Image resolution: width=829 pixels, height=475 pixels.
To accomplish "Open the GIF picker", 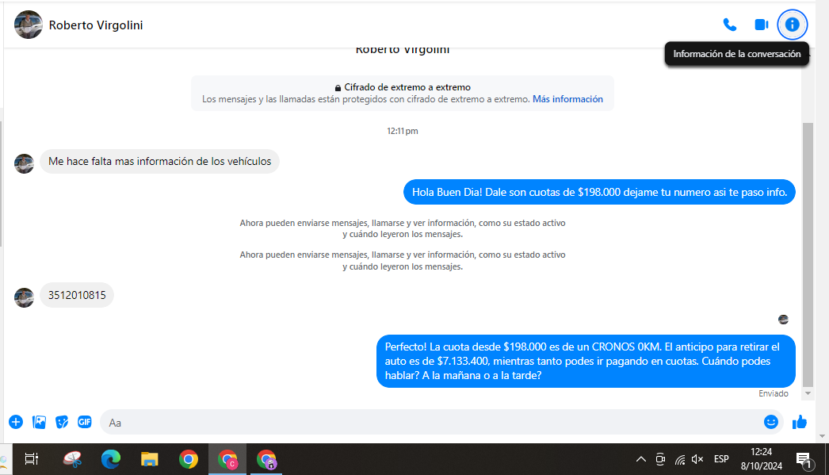I will 85,422.
